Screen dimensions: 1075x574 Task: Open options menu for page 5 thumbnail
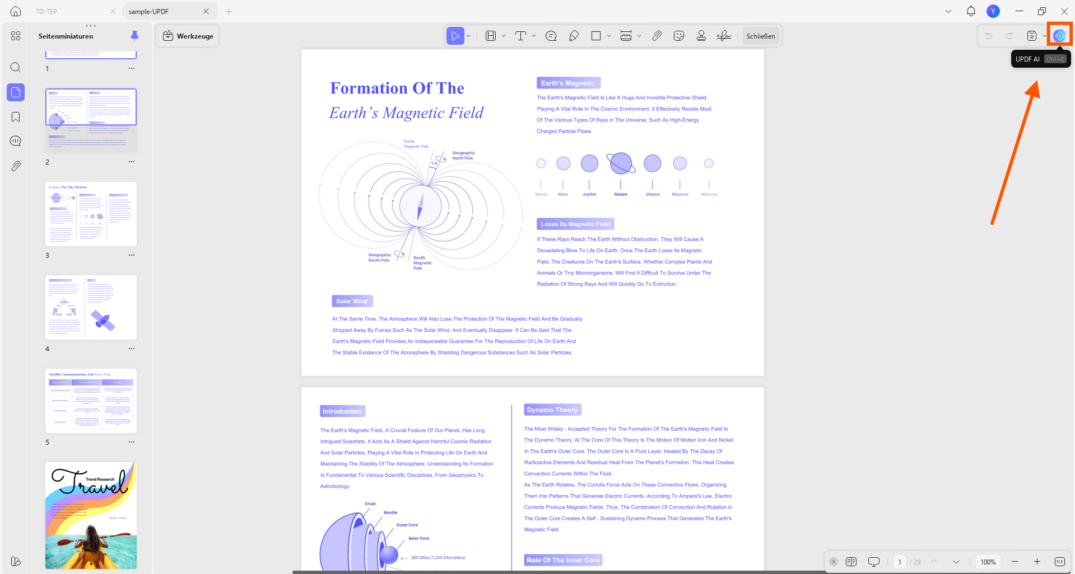pos(132,442)
